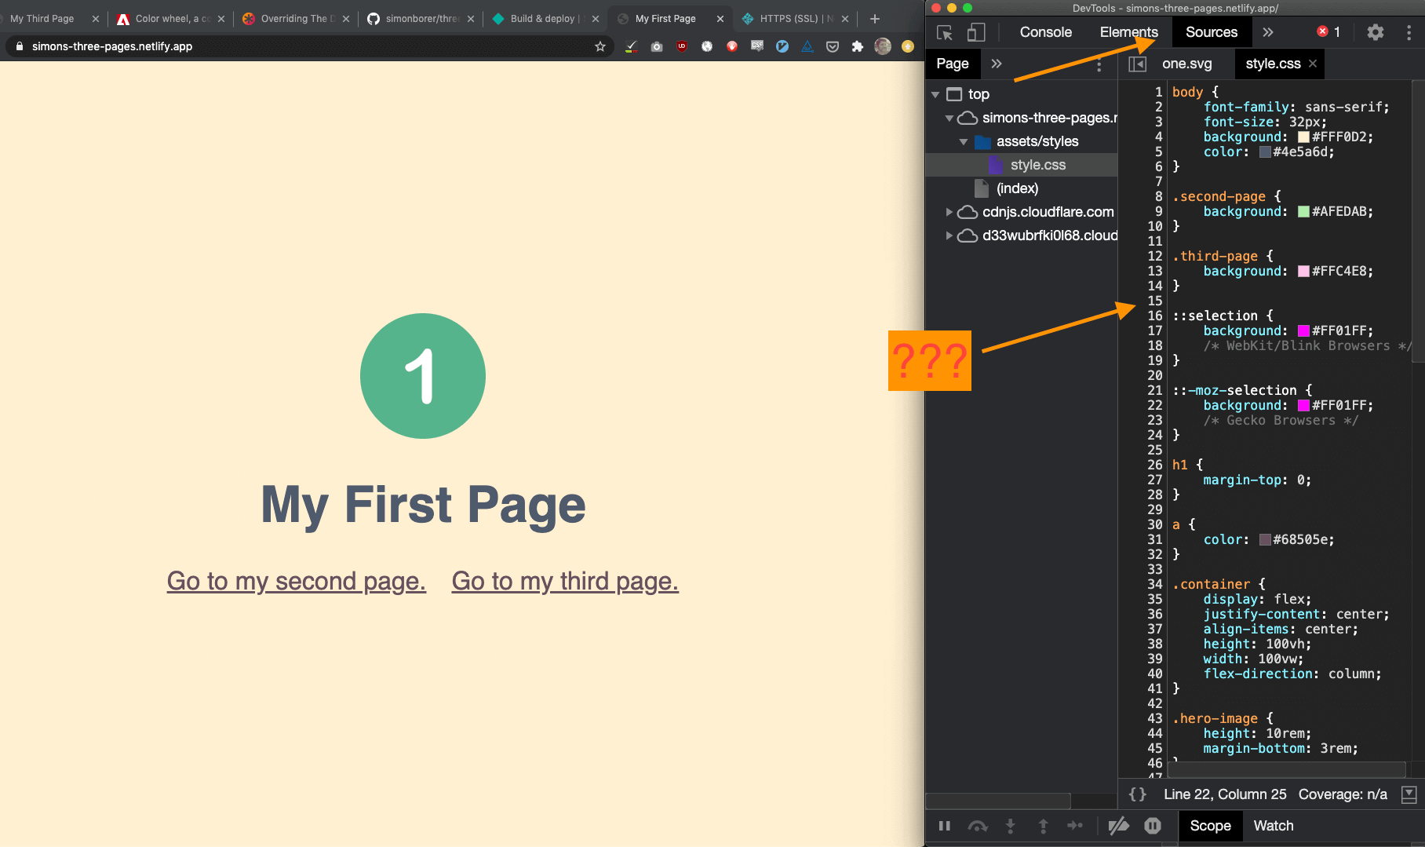Switch to the Console panel tab
Screen dimensions: 1425x847
pos(1045,32)
